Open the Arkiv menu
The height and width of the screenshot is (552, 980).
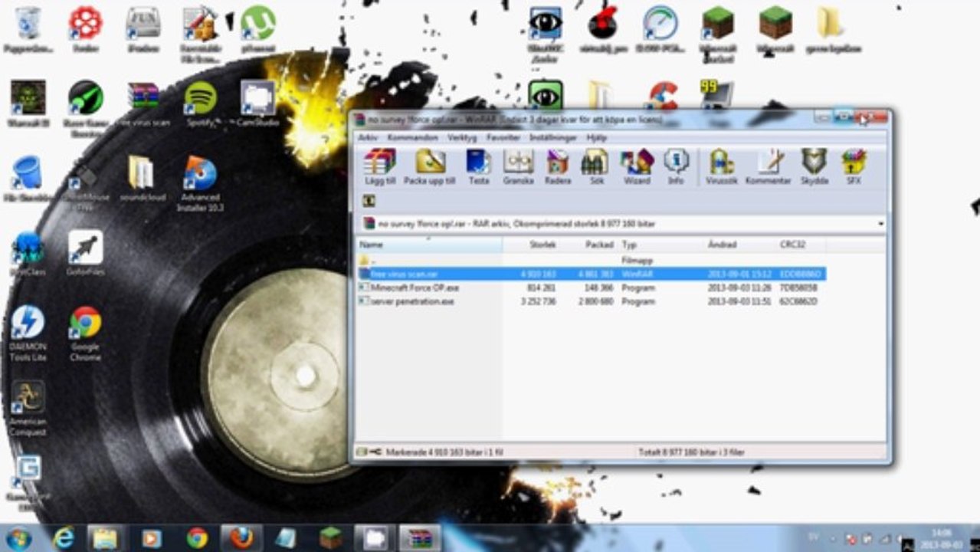368,138
